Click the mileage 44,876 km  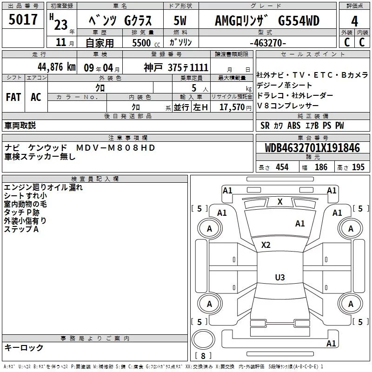[x=57, y=67]
